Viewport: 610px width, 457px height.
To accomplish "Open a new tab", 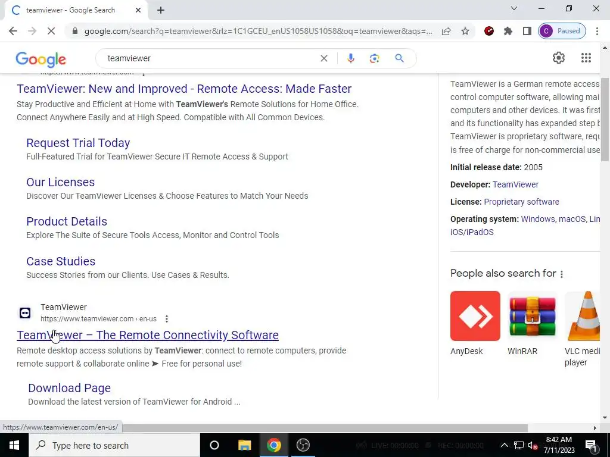I will pos(161,10).
